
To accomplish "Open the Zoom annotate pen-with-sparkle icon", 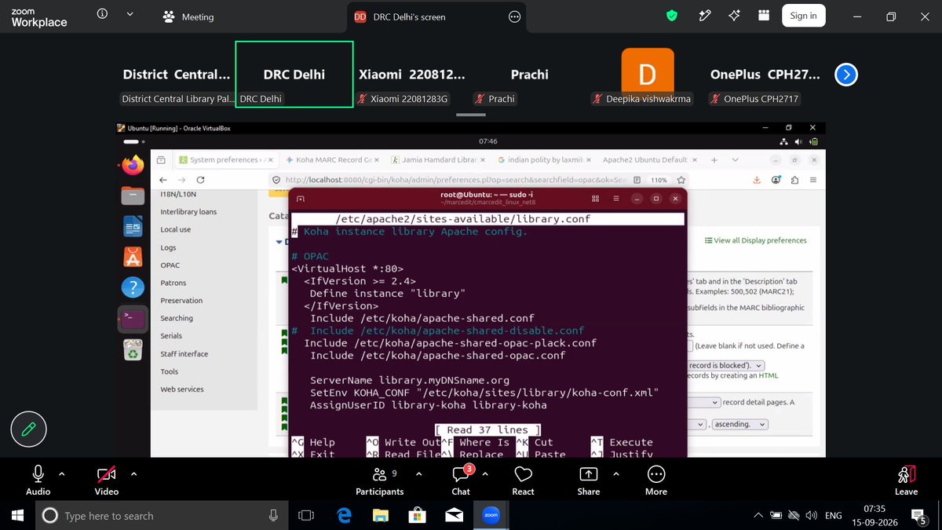I will pos(705,16).
